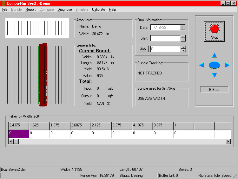The width and height of the screenshot is (238, 179).
Task: Click the blue down arrow
Action: coord(214,75)
